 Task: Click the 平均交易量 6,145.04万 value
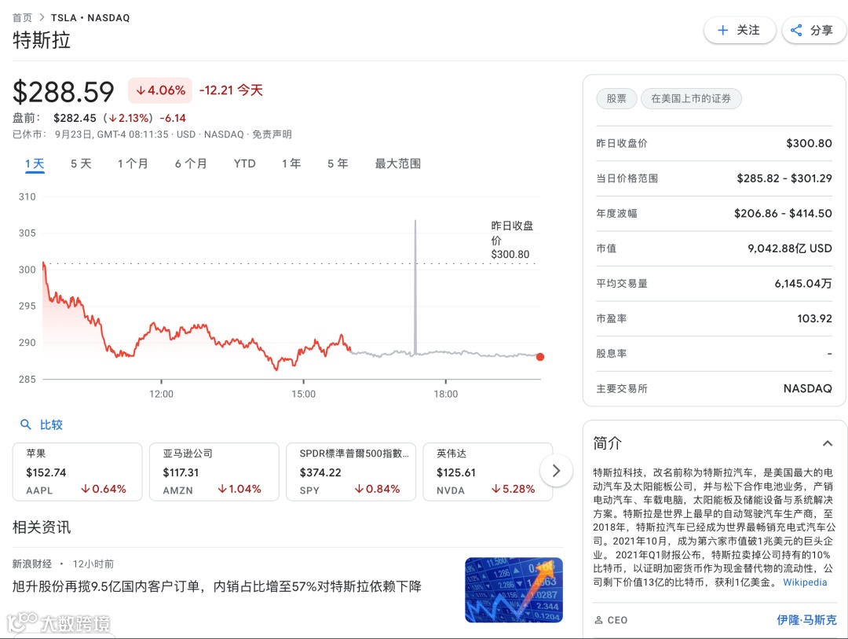click(x=803, y=283)
